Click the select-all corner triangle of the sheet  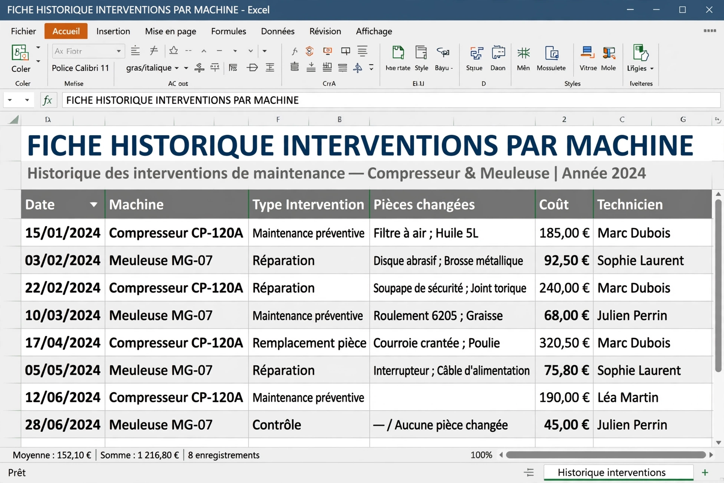(x=14, y=120)
